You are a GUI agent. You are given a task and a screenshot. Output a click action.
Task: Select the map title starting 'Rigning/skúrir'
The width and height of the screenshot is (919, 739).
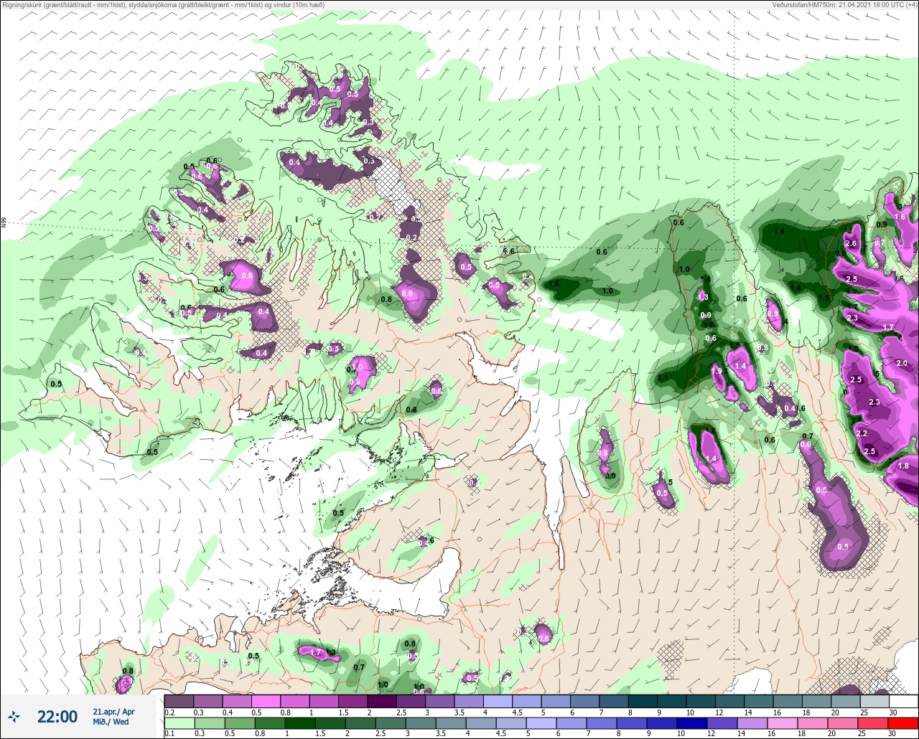163,5
